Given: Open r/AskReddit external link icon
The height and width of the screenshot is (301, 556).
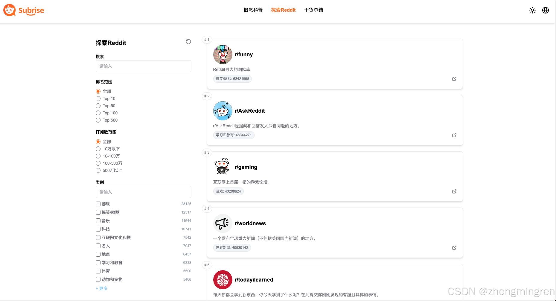Looking at the screenshot, I should pyautogui.click(x=454, y=135).
